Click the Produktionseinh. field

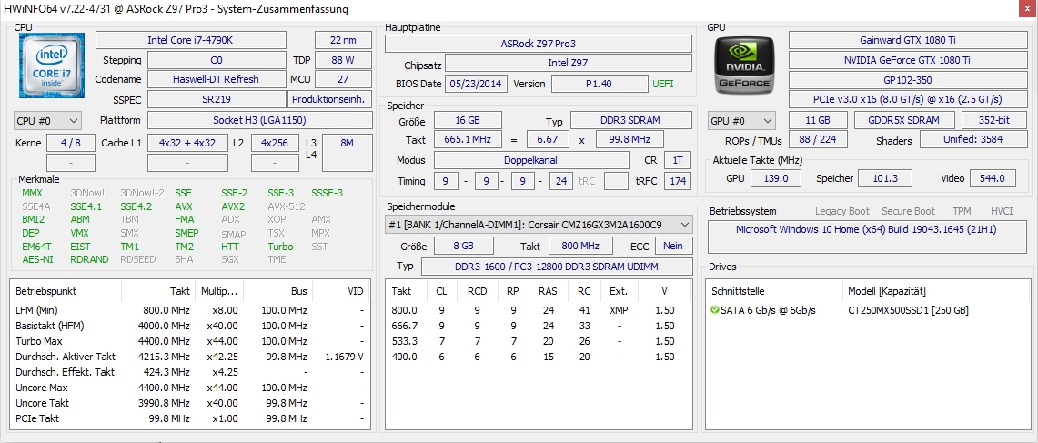pos(329,100)
